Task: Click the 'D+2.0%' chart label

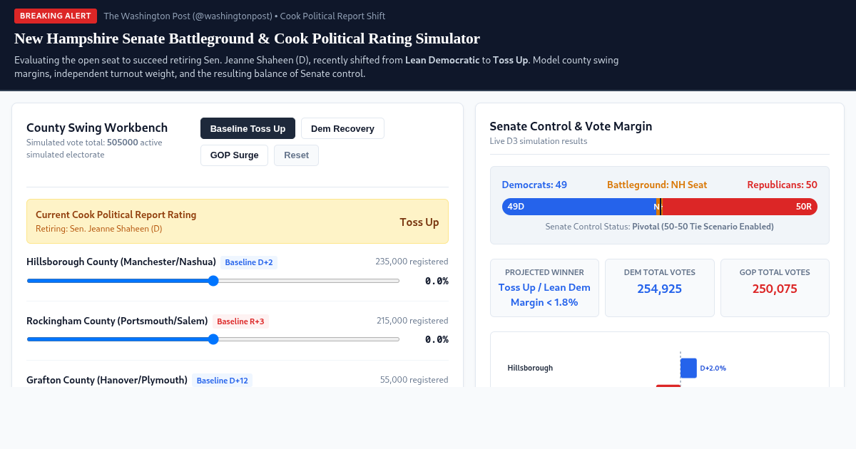Action: (713, 368)
